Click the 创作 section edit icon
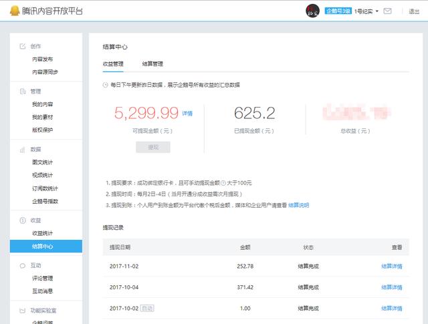The height and width of the screenshot is (324, 428). (22, 46)
